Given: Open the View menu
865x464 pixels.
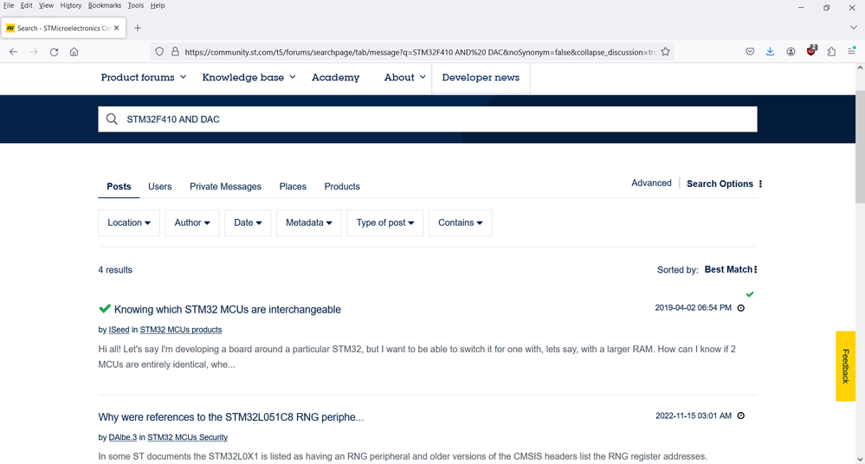Looking at the screenshot, I should pos(46,5).
